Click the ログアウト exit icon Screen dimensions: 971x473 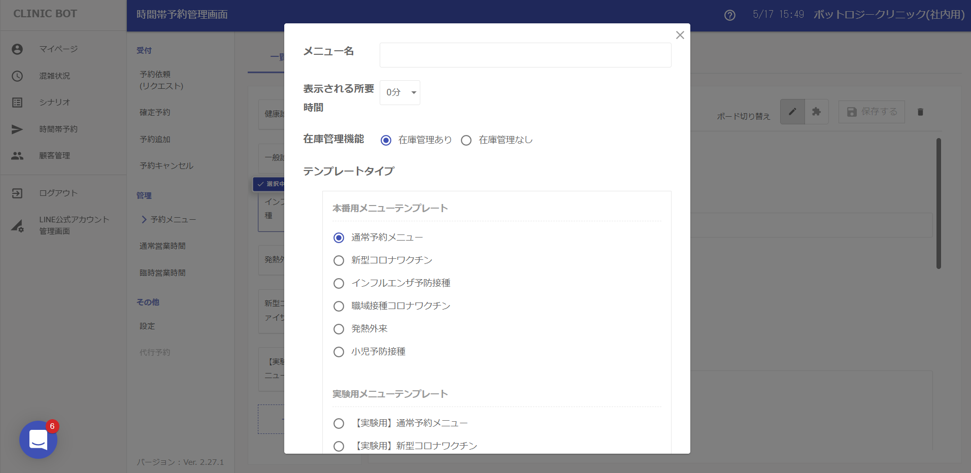point(17,193)
